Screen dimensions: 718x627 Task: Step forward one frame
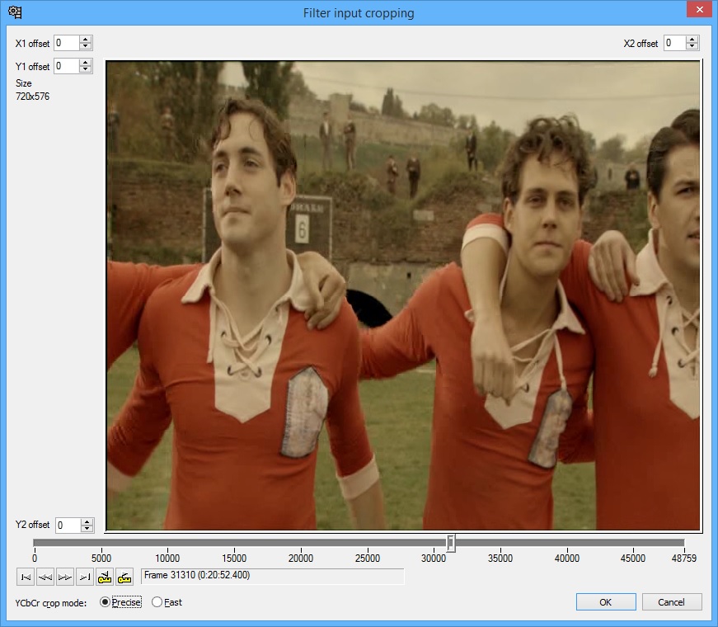click(65, 576)
